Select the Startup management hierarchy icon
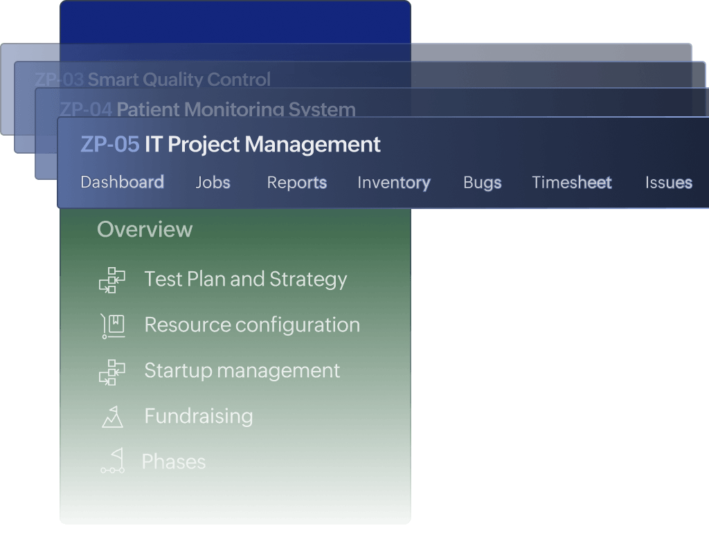This screenshot has height=537, width=709. [112, 371]
